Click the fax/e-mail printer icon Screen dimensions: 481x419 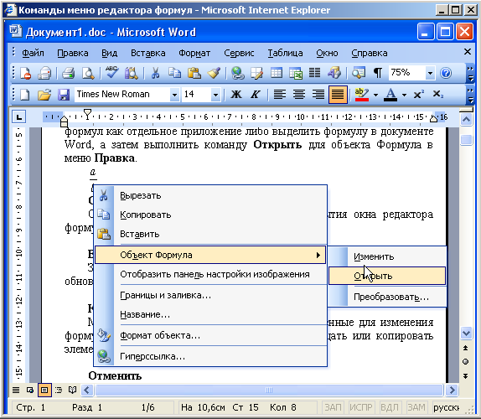44,73
